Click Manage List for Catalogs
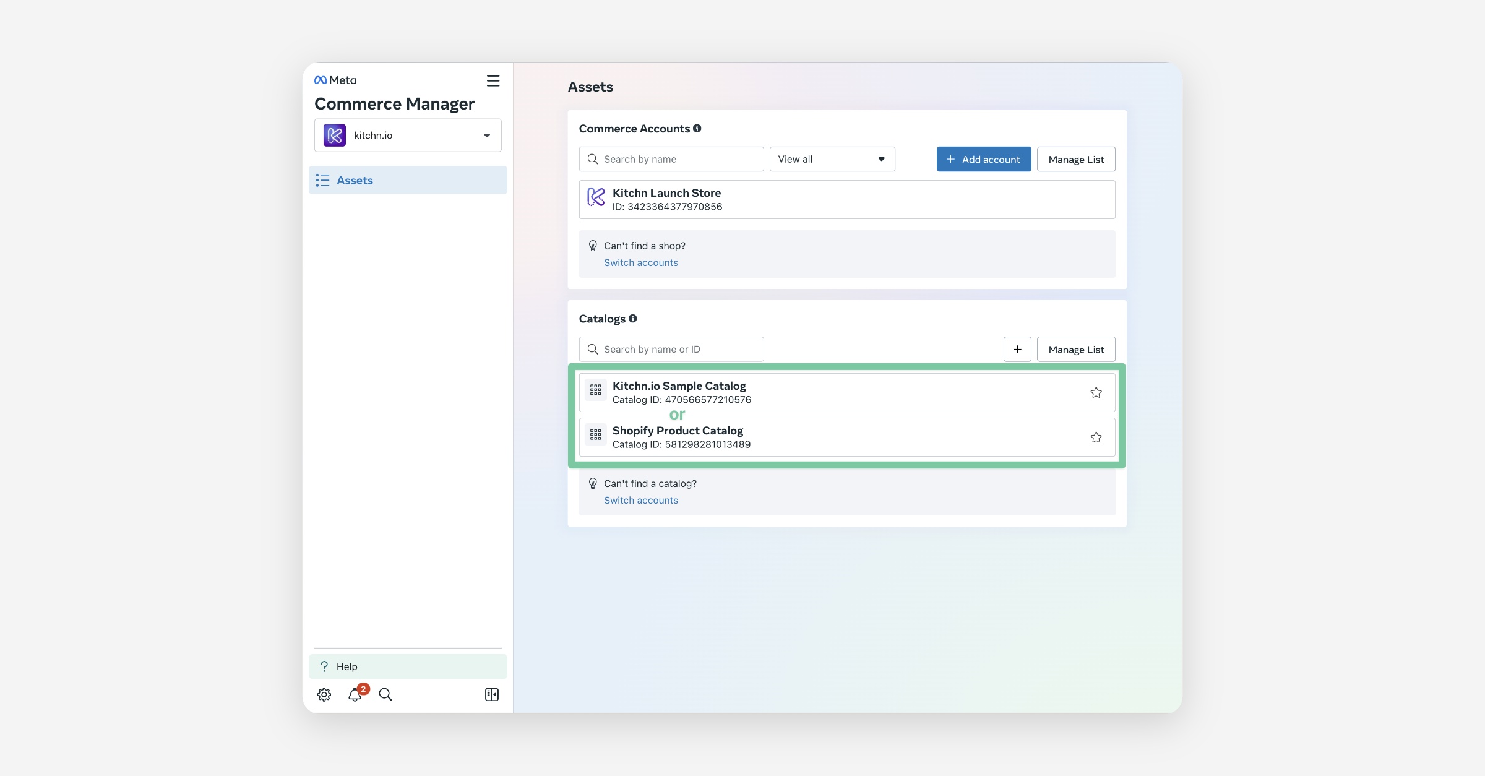The width and height of the screenshot is (1485, 776). click(1075, 349)
